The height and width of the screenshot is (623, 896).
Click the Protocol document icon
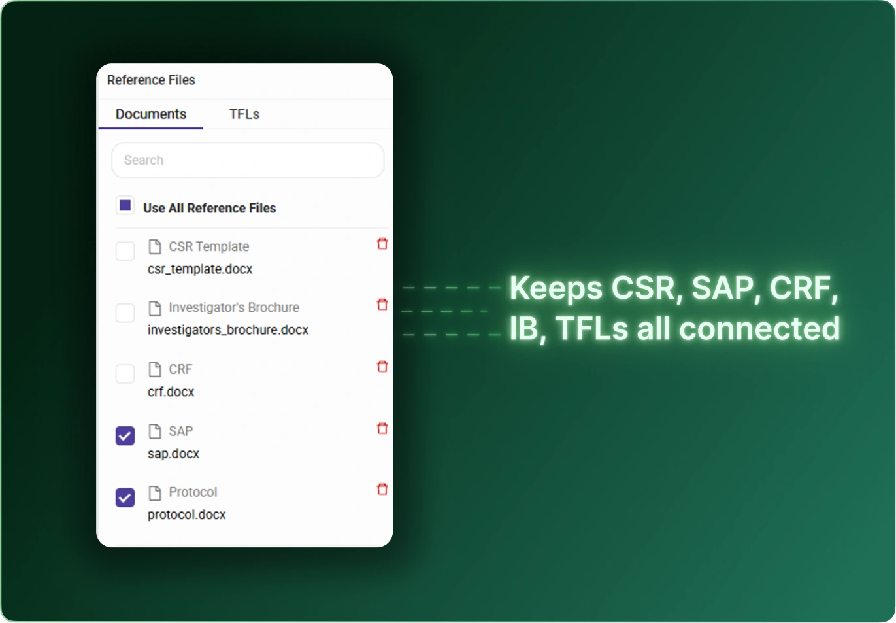[x=155, y=492]
